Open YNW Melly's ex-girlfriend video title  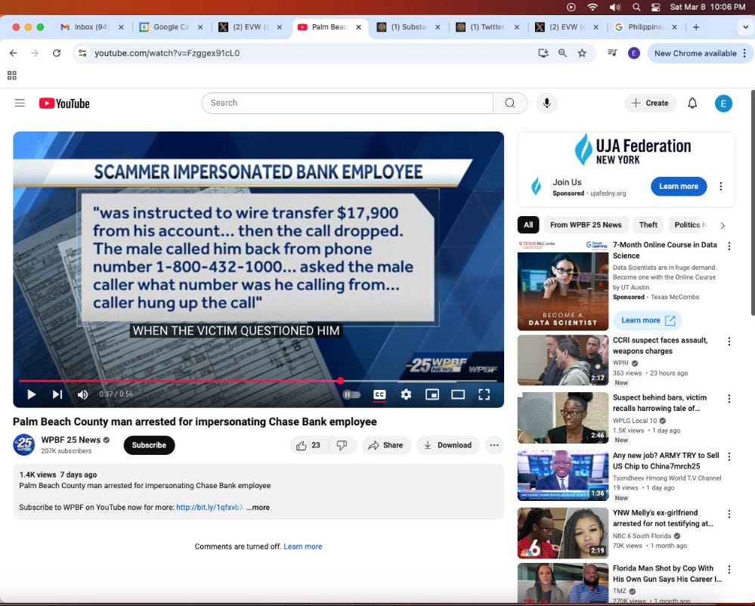click(663, 518)
